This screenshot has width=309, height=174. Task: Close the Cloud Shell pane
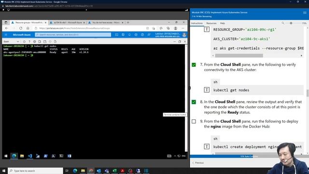[185, 42]
